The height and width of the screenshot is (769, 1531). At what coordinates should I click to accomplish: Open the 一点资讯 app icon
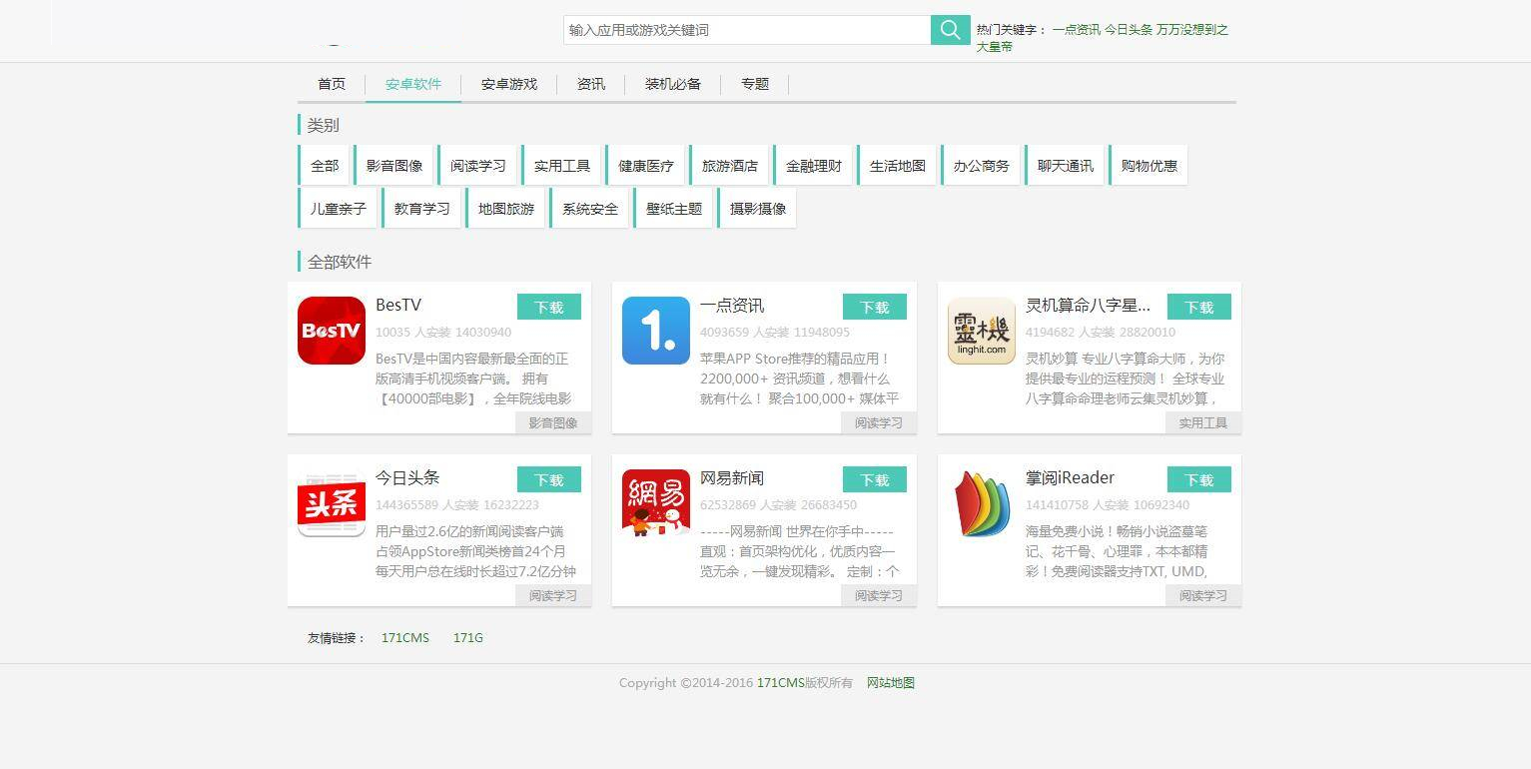655,330
